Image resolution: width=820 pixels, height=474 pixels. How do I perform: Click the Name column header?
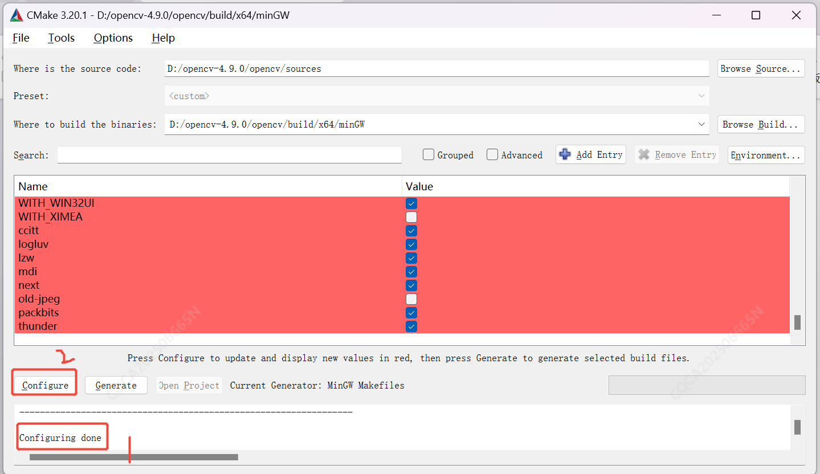coord(208,186)
